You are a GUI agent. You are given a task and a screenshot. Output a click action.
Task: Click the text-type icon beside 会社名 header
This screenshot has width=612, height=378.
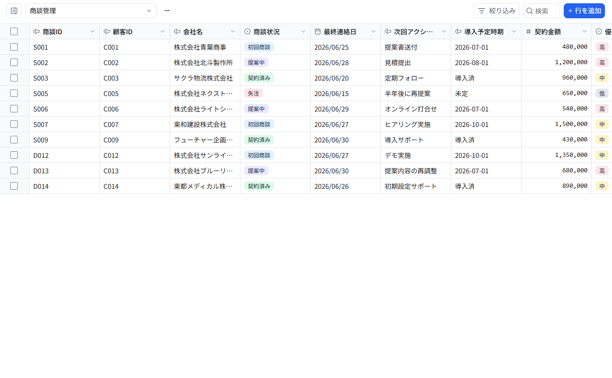177,31
